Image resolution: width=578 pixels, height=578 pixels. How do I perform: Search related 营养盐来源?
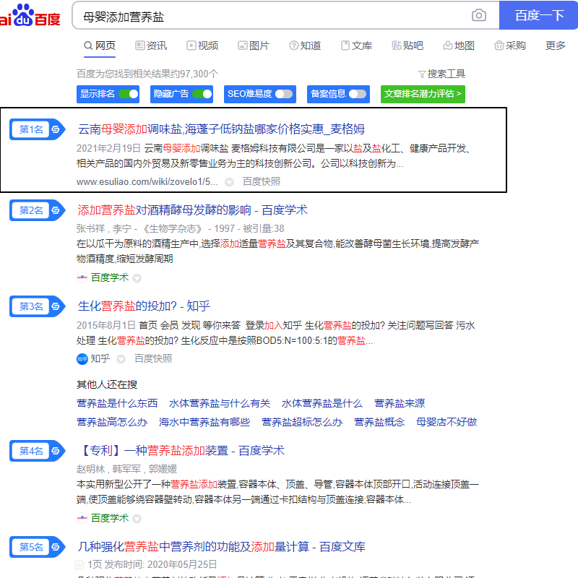400,403
